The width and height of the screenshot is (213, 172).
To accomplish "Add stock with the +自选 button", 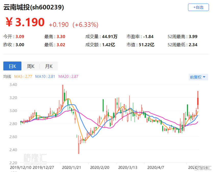I will point(198,7).
